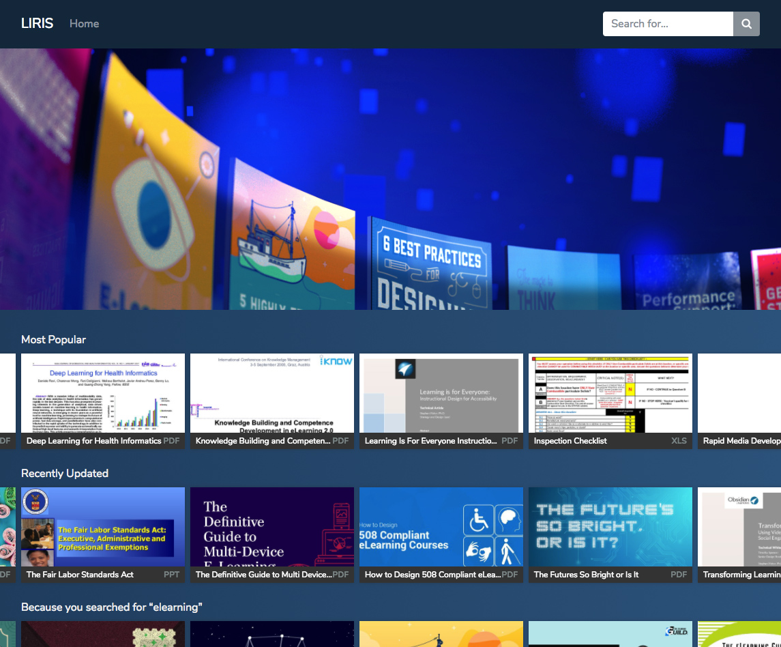The width and height of the screenshot is (781, 647).
Task: Click the Inspection Checklist title caption
Action: click(x=570, y=441)
